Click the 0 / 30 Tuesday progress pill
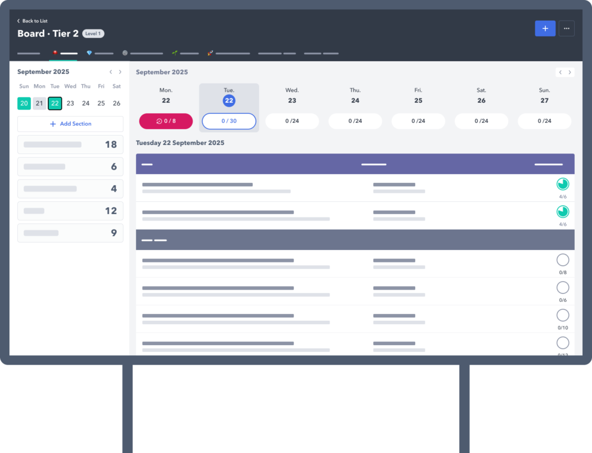This screenshot has height=453, width=592. pyautogui.click(x=229, y=121)
